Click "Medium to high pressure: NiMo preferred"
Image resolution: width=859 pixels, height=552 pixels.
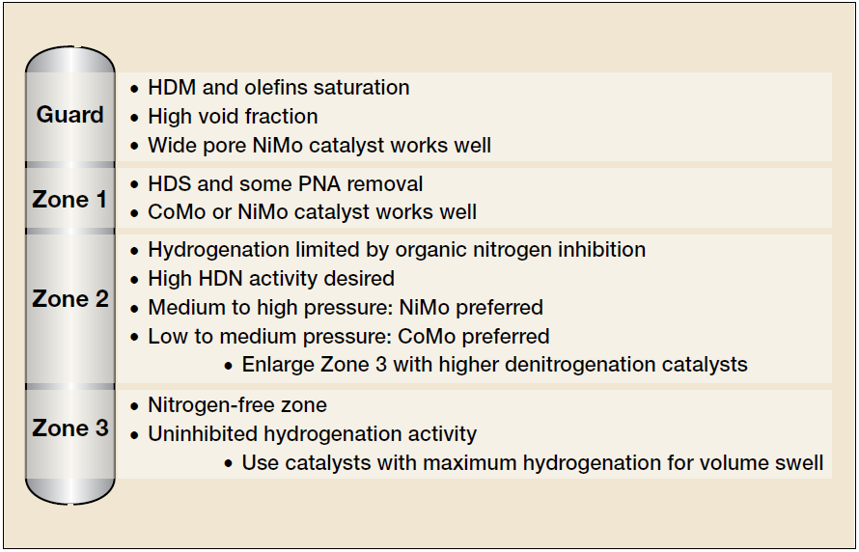pos(345,308)
